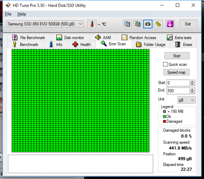Open the AAM tab
Screen dimensions: 204x179
103,38
